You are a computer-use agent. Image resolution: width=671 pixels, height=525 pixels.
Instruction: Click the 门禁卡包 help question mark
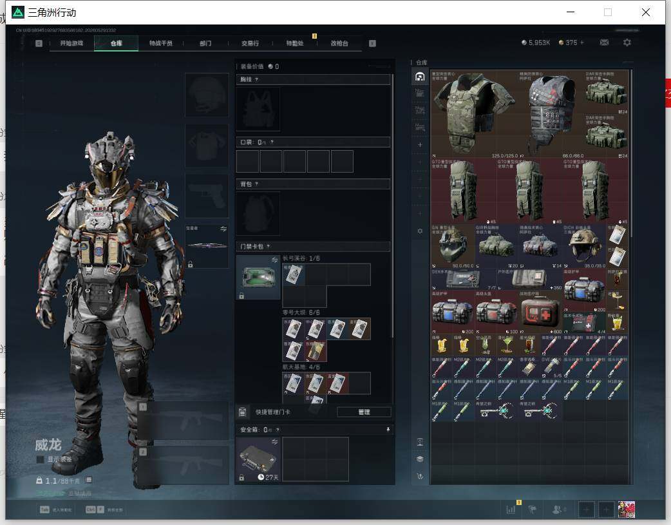[x=269, y=247]
